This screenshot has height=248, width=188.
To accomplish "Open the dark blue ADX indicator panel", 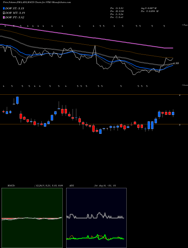I will (96, 218).
